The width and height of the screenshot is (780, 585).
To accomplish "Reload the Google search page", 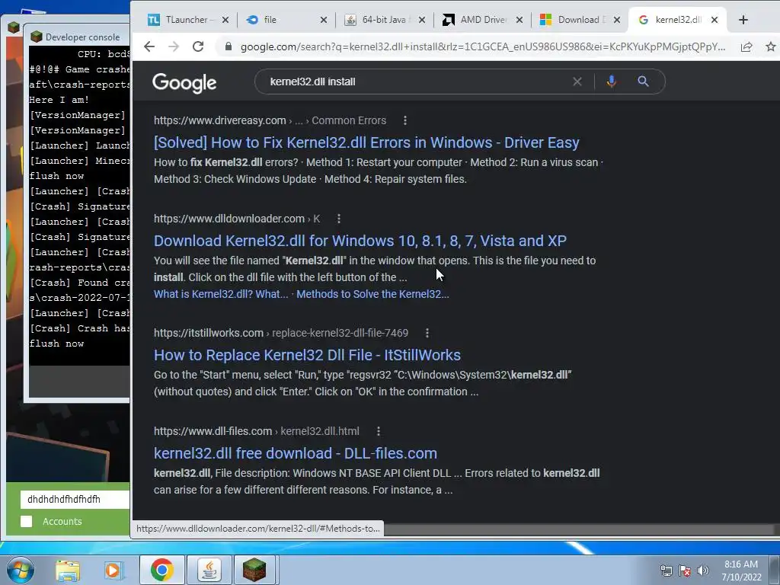I will 198,46.
